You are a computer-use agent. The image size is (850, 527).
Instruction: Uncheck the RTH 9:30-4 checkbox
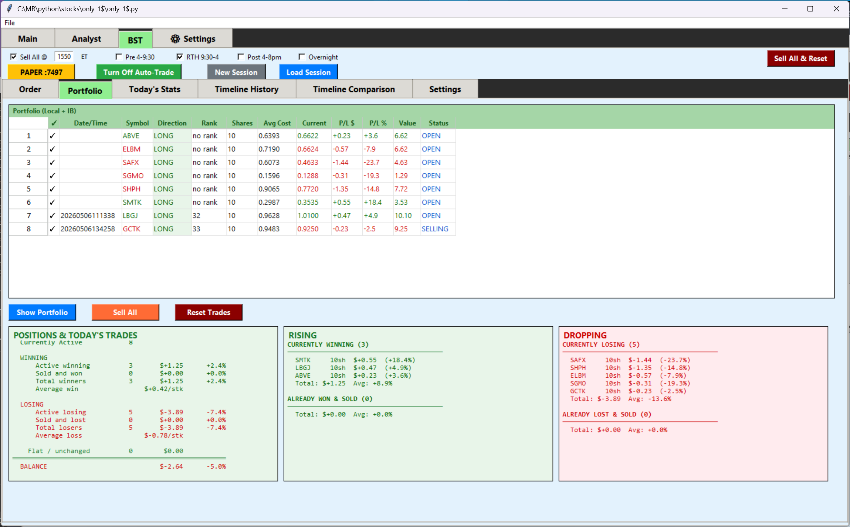180,57
